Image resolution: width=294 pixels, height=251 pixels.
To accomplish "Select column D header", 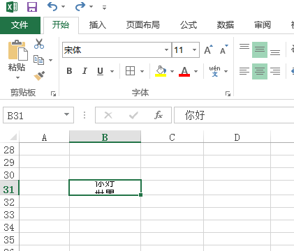I will 237,137.
